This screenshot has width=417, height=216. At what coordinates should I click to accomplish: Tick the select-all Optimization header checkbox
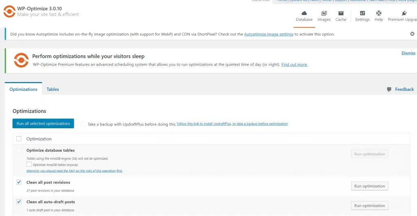[19, 139]
